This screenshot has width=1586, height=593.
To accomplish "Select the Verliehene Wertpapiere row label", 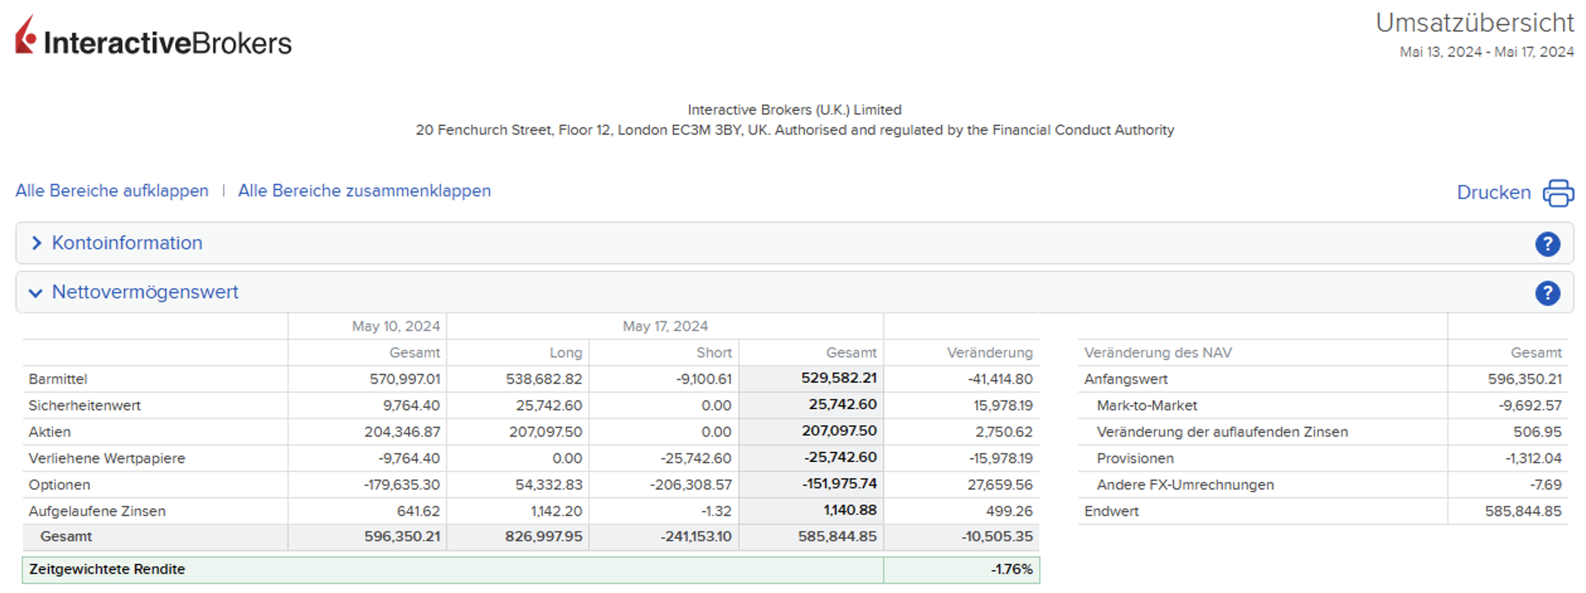I will [x=107, y=458].
